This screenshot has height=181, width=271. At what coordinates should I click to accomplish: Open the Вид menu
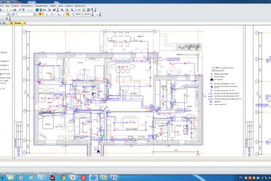point(7,6)
